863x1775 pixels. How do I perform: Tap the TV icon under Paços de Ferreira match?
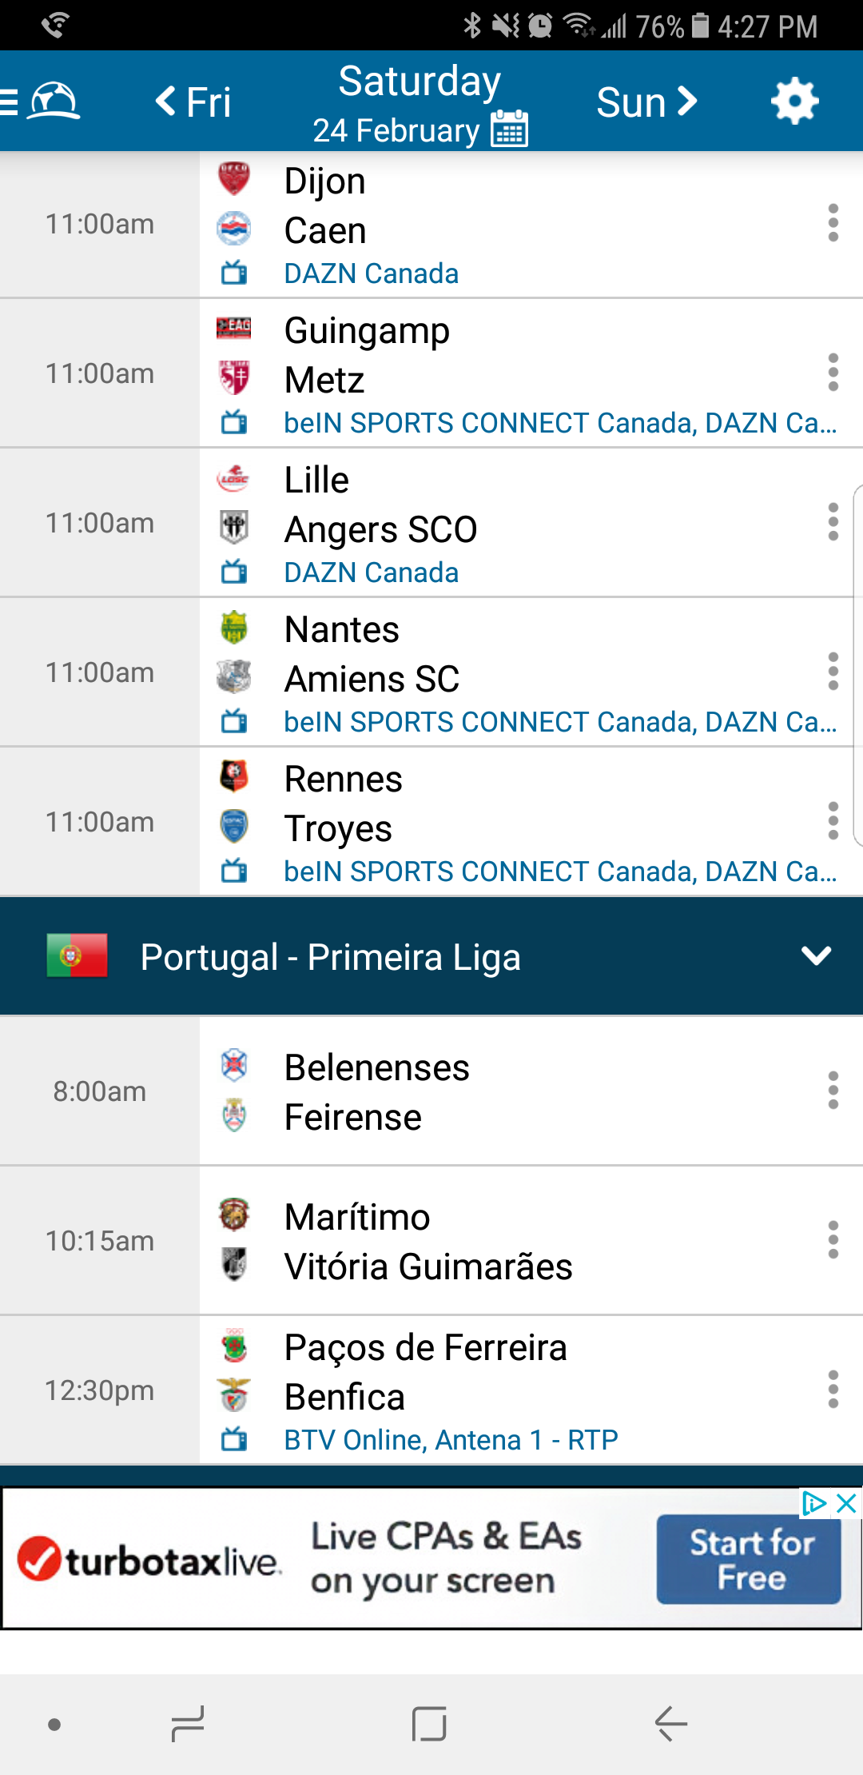[x=234, y=1440]
